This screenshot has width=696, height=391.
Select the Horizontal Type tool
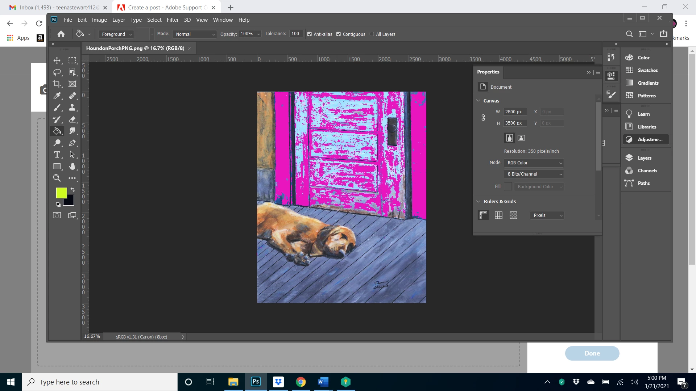tap(57, 155)
